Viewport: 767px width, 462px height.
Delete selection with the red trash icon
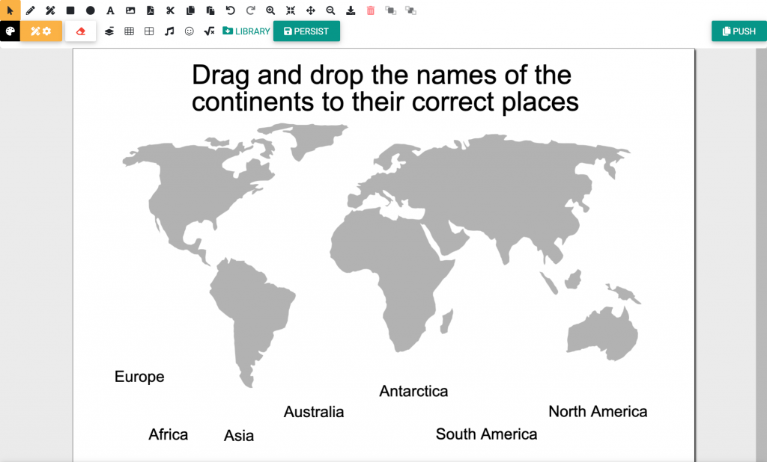371,10
